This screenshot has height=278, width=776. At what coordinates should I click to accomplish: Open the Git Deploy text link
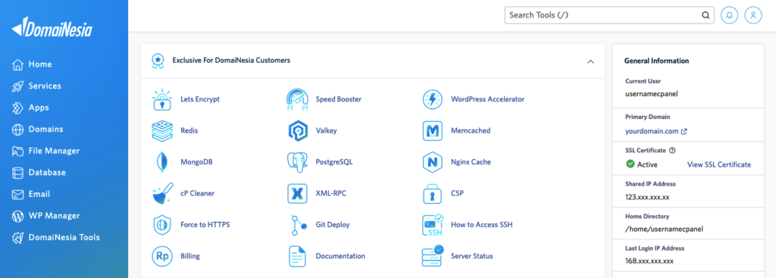pyautogui.click(x=333, y=224)
